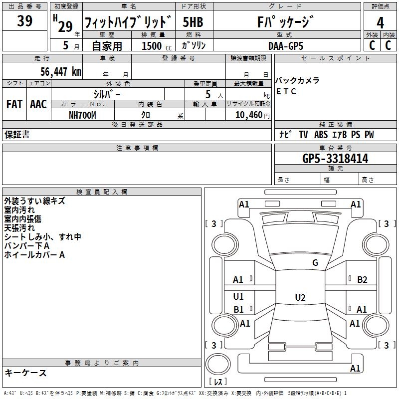Select the registration month 5 月
399x399 pixels.
click(71, 45)
